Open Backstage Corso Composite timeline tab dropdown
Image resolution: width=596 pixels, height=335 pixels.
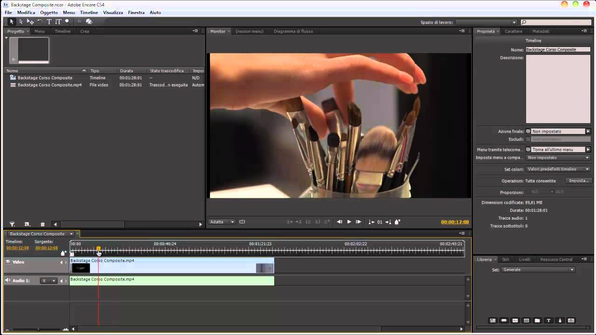click(71, 234)
